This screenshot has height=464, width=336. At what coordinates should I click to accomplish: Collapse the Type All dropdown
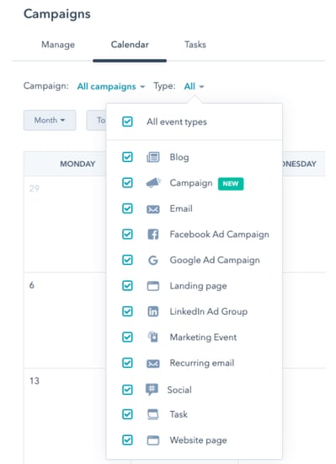194,86
